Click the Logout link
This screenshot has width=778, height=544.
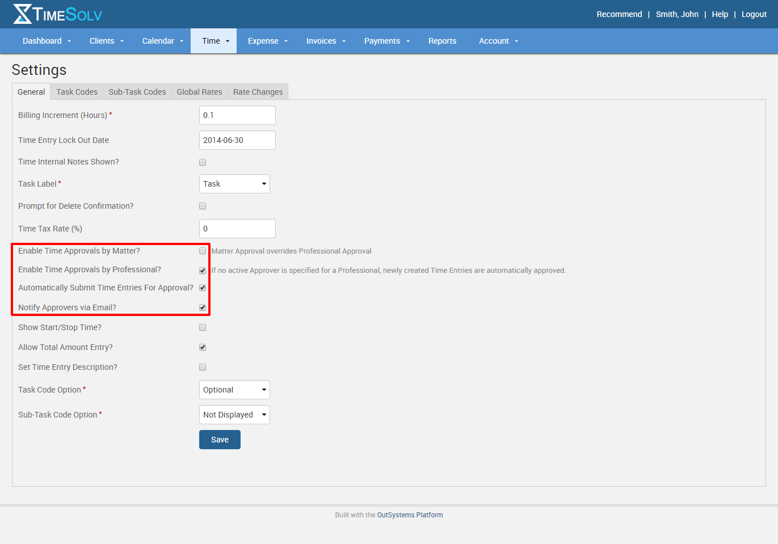pos(754,14)
